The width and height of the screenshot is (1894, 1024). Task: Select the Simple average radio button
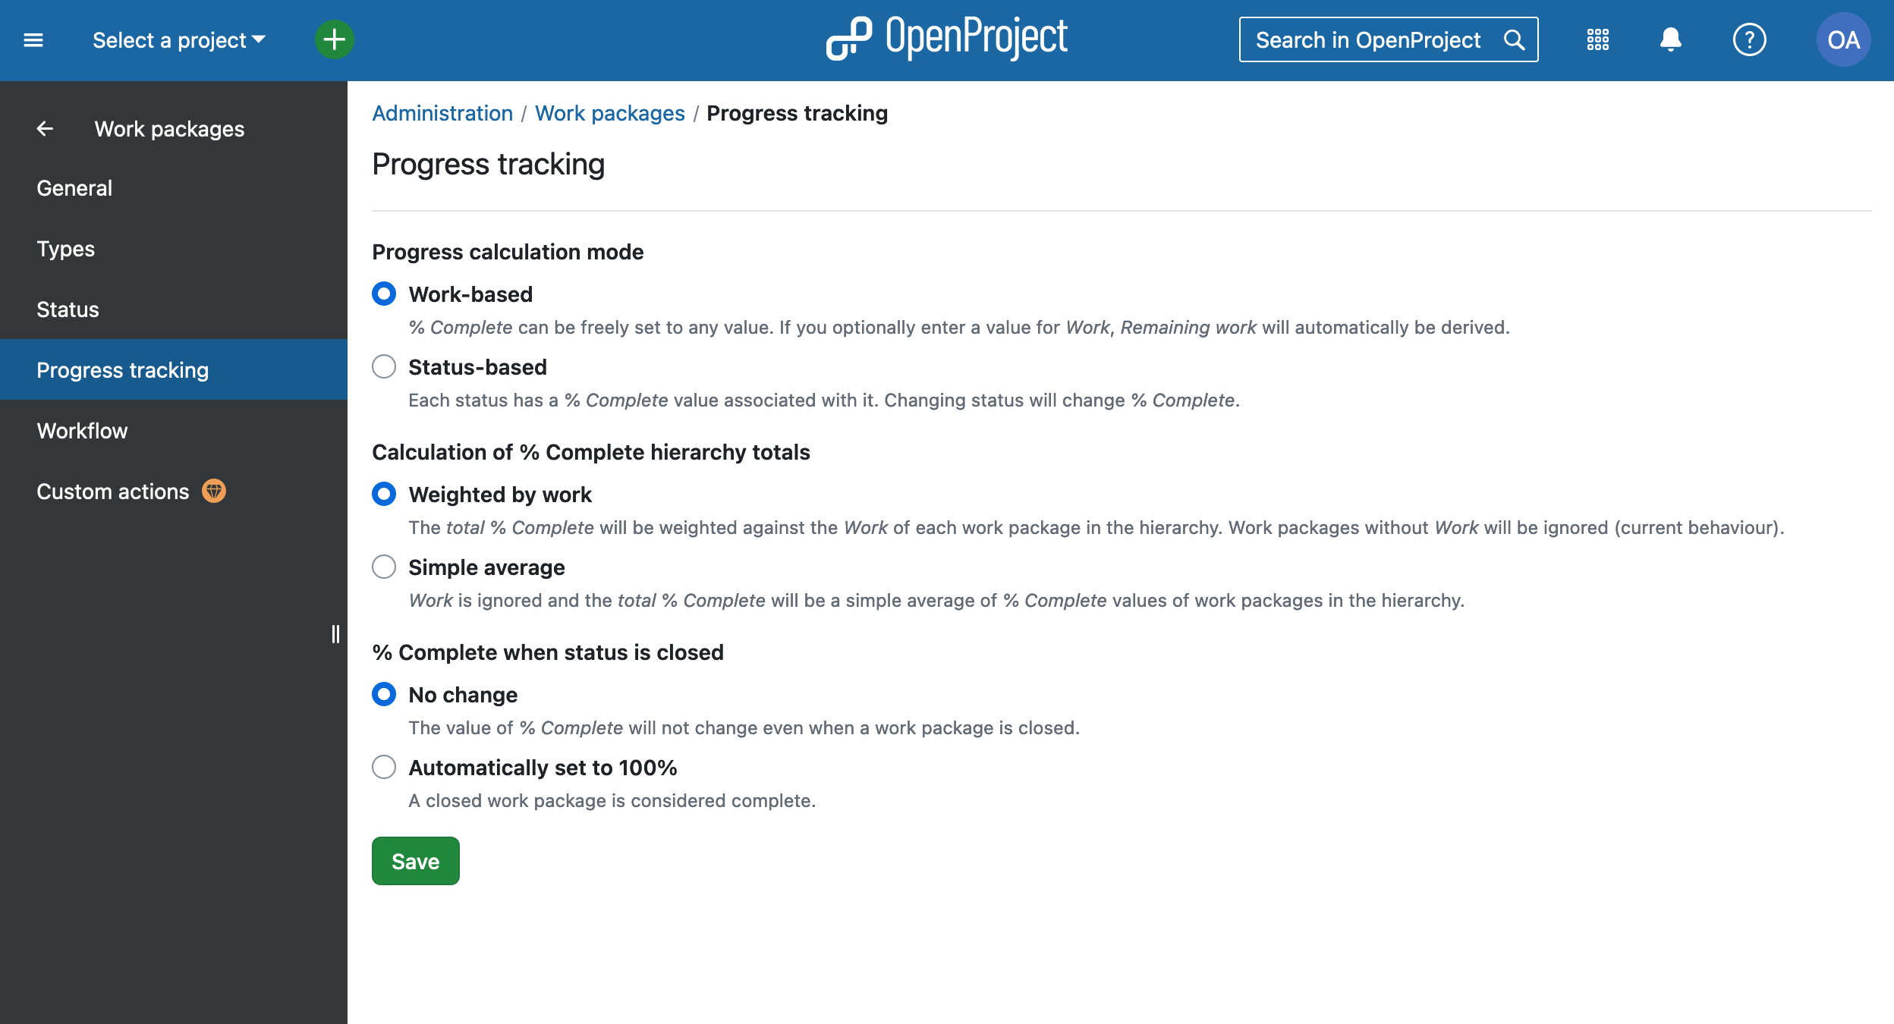click(385, 566)
